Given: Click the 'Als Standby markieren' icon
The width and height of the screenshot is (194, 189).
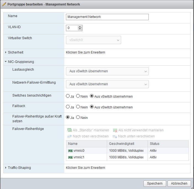Looking at the screenshot, I should point(70,130).
